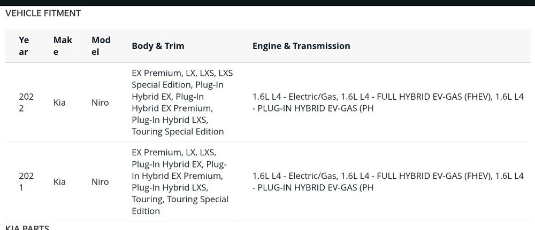This screenshot has width=535, height=230.
Task: Click the 2021 year cell
Action: 26,182
